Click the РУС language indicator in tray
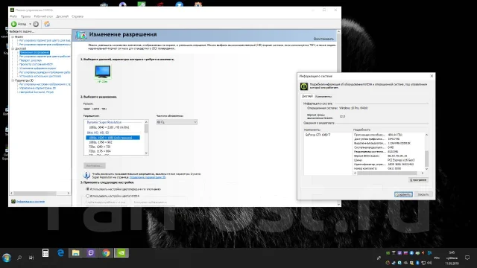Screen dimensions: 477x268 tap(437, 258)
